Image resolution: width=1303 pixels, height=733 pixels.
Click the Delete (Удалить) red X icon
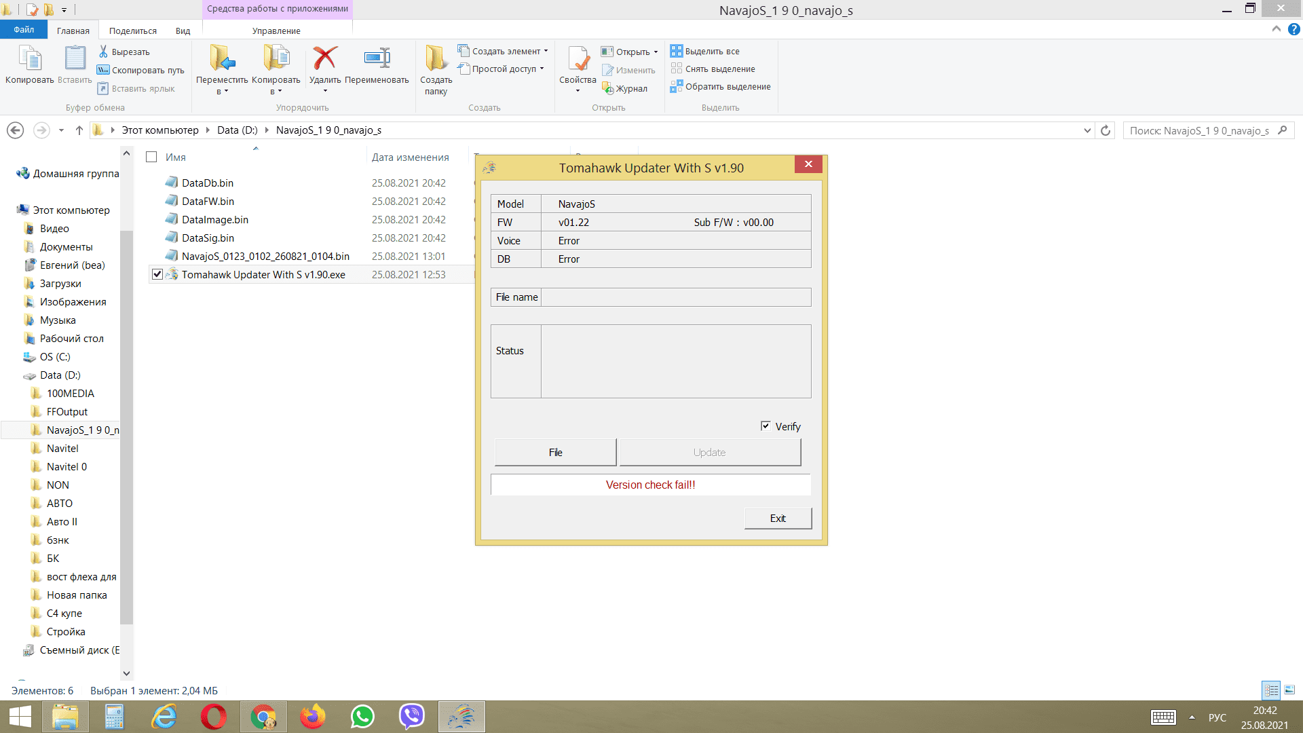point(325,59)
